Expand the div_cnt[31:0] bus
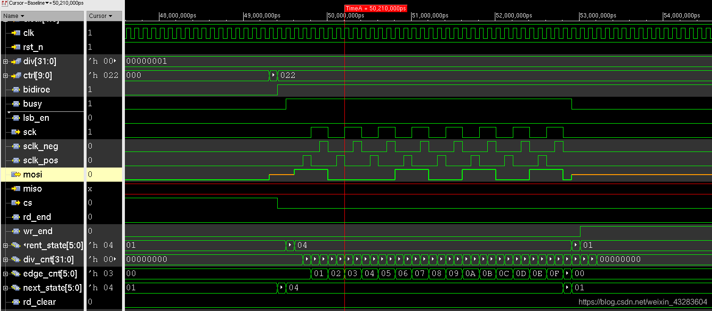 (x=5, y=260)
